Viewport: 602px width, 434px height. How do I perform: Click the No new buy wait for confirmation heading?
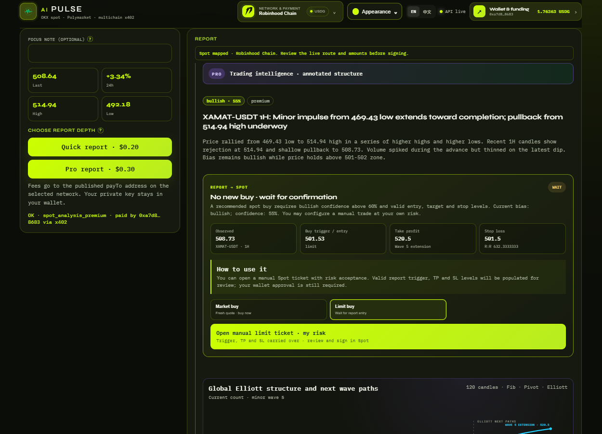[274, 197]
